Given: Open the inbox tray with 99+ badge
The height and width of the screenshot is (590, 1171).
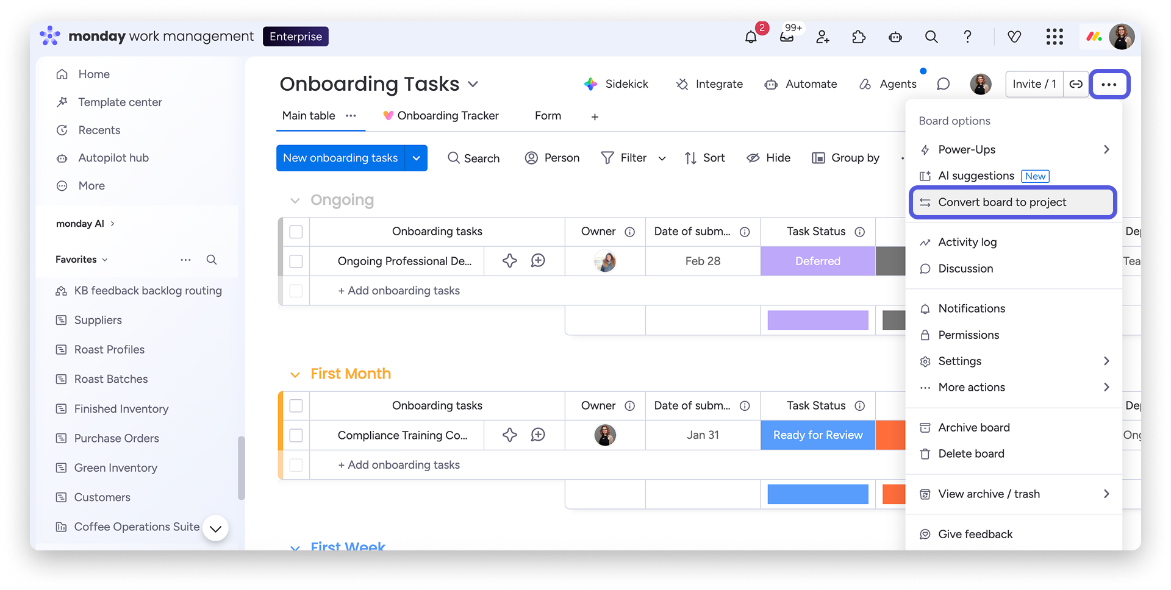Looking at the screenshot, I should point(787,37).
